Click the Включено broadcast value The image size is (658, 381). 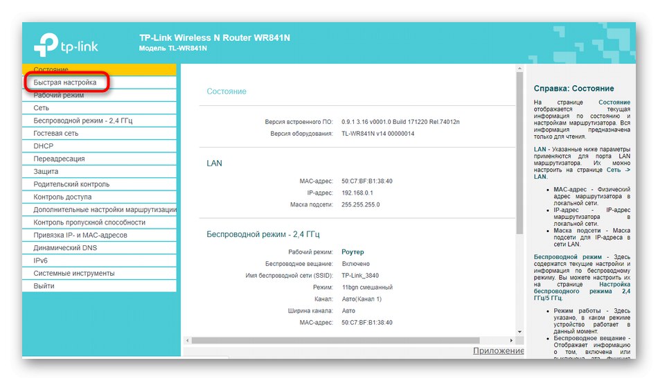click(x=355, y=264)
